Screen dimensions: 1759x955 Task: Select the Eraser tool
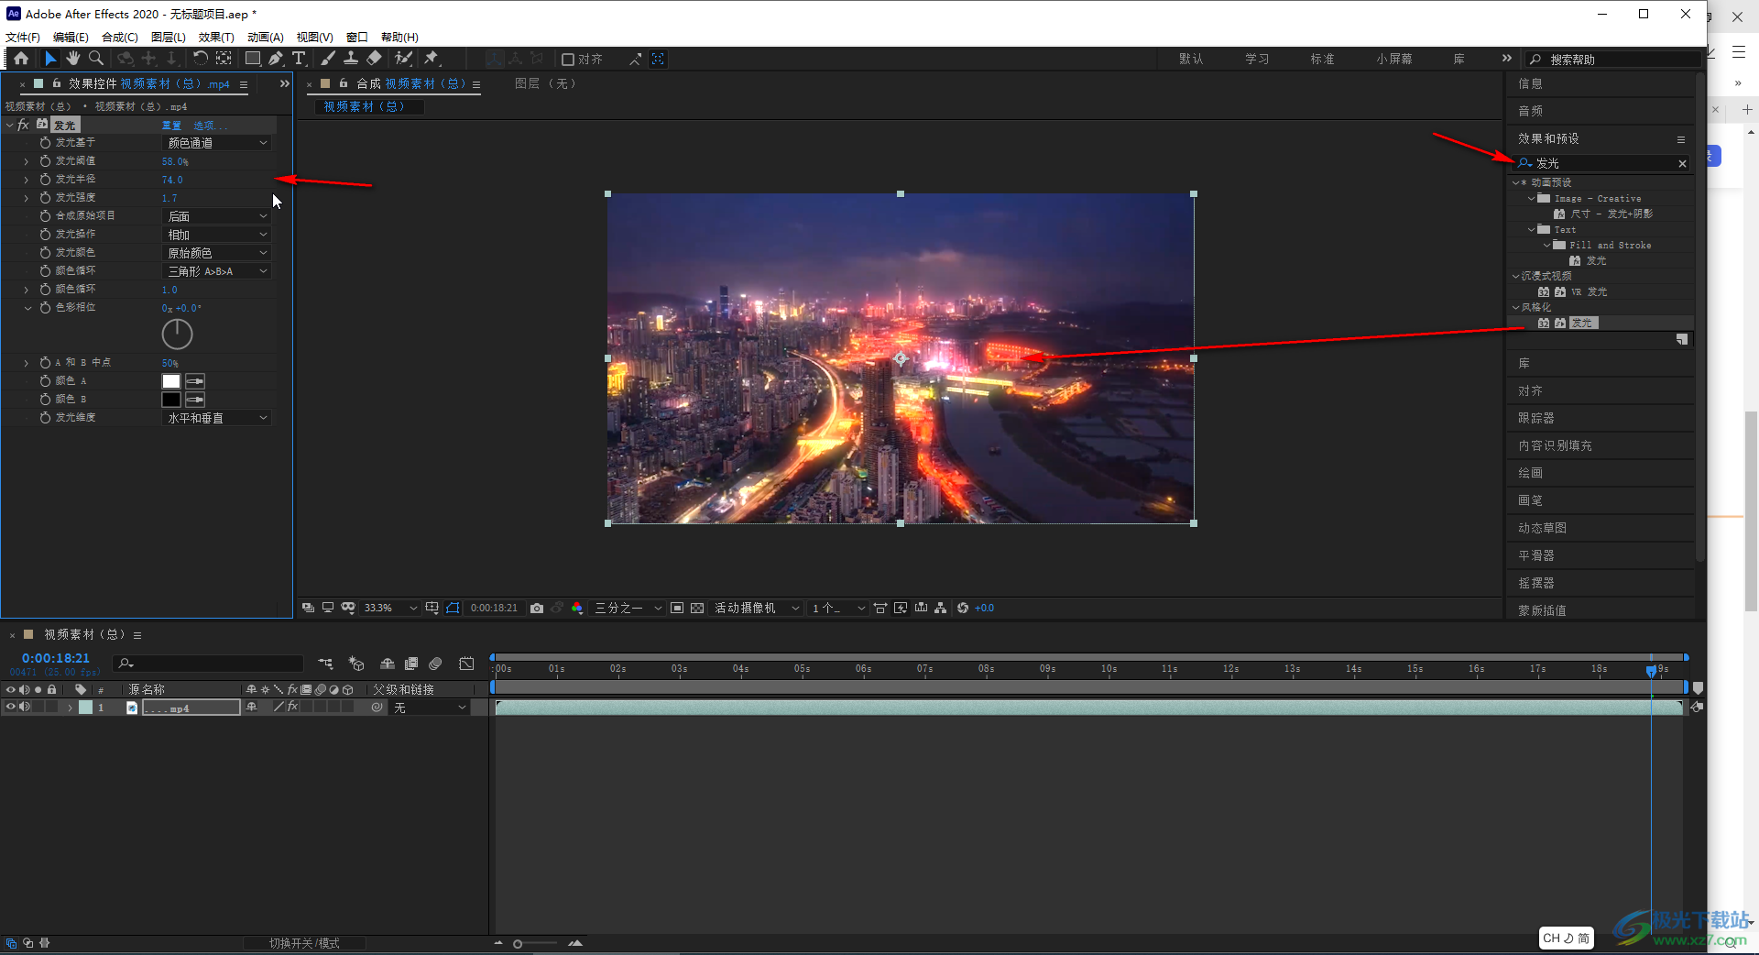(x=374, y=59)
